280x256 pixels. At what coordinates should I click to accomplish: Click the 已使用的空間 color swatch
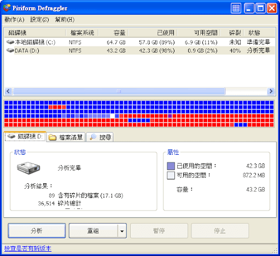tap(171, 166)
